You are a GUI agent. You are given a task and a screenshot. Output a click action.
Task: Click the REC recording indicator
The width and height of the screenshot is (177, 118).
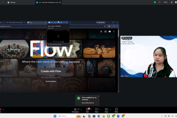(165, 2)
